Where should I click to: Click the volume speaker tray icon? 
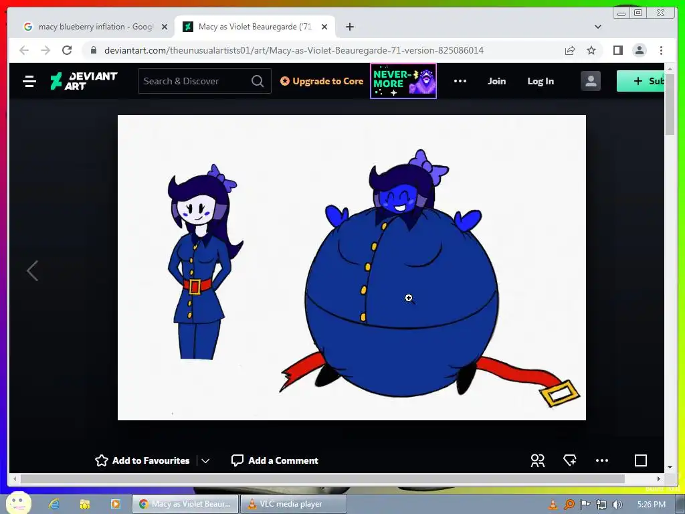[x=617, y=505]
